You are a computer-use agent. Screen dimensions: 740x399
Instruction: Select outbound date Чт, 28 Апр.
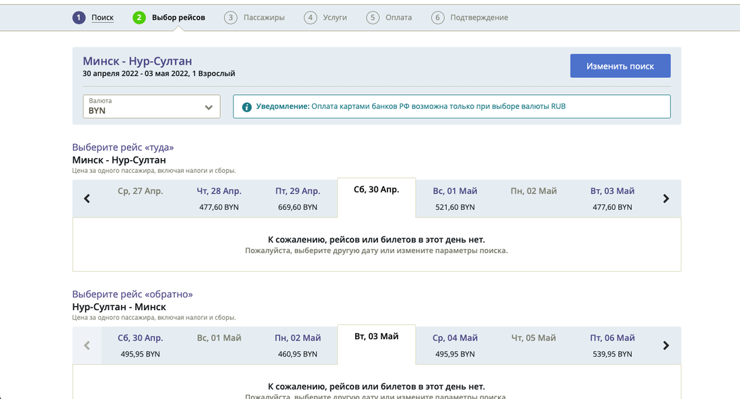219,198
